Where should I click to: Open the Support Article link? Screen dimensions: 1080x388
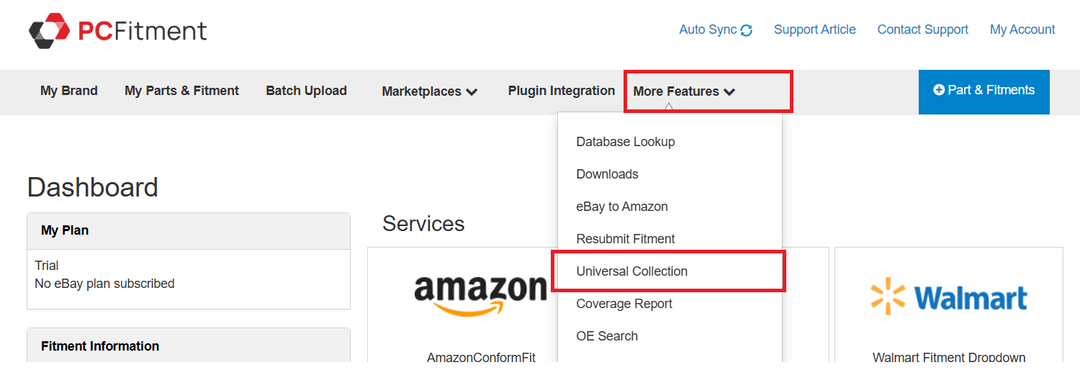coord(815,30)
